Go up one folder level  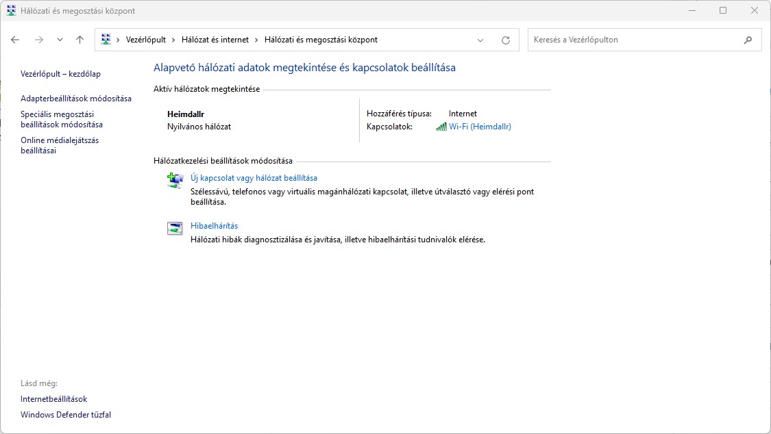click(x=79, y=40)
